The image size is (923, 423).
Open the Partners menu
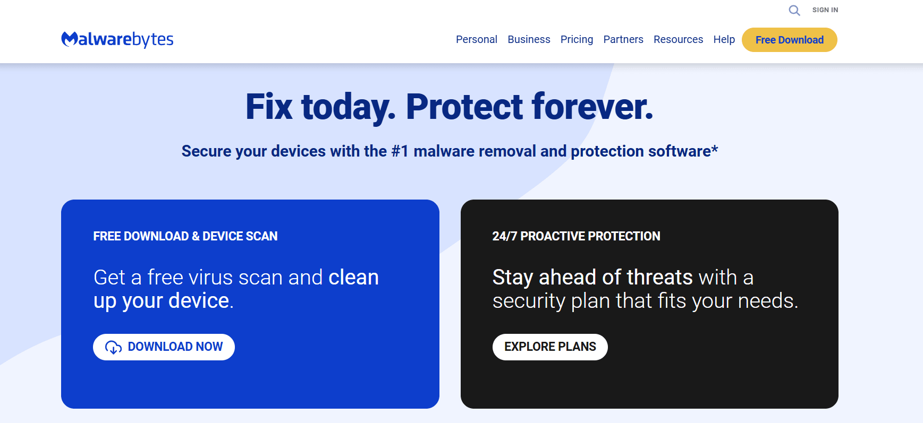(x=623, y=39)
